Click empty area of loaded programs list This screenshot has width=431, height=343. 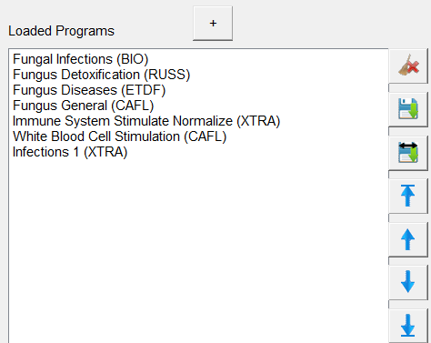pos(198,248)
